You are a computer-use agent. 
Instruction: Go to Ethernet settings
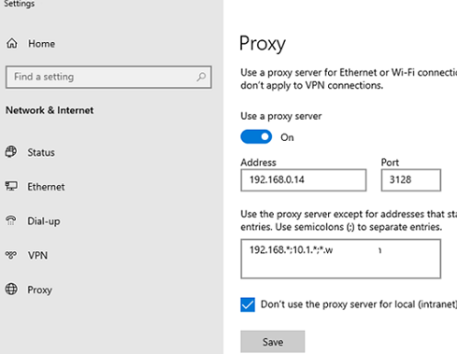point(46,187)
